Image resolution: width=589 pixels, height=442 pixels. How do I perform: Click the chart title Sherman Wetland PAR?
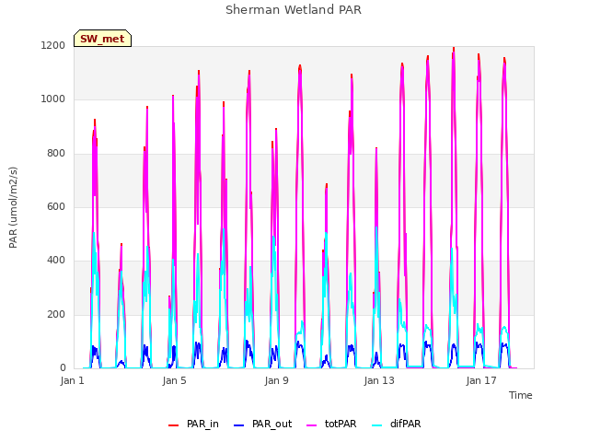(294, 10)
